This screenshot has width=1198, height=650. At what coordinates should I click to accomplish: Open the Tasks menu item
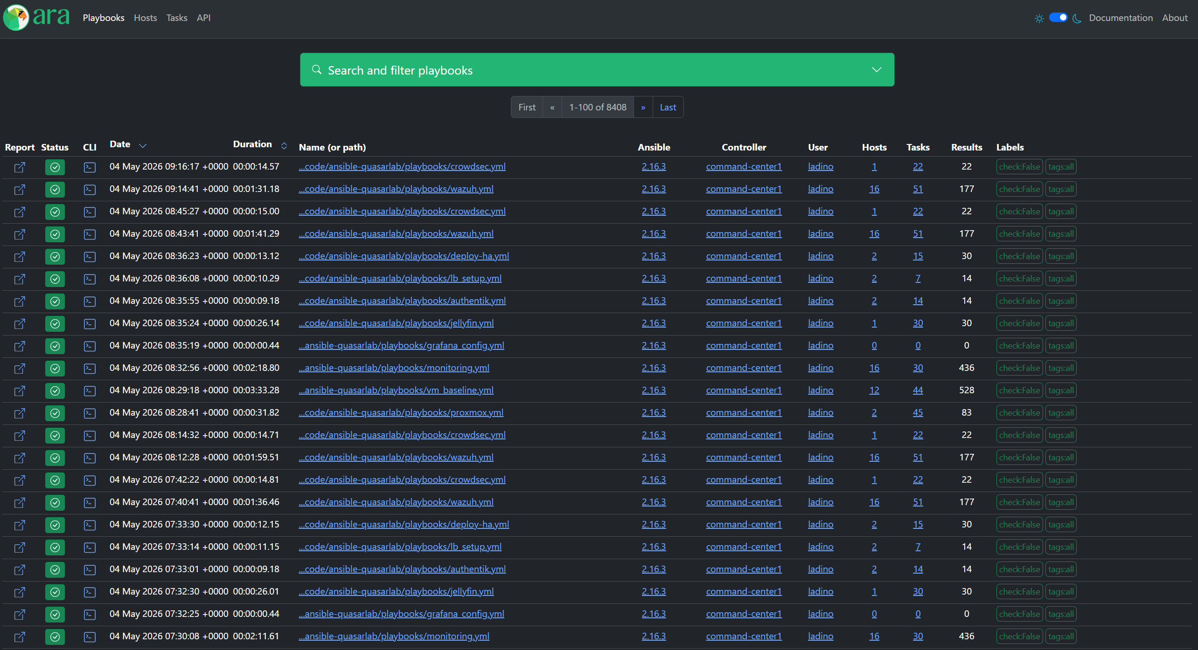(177, 18)
